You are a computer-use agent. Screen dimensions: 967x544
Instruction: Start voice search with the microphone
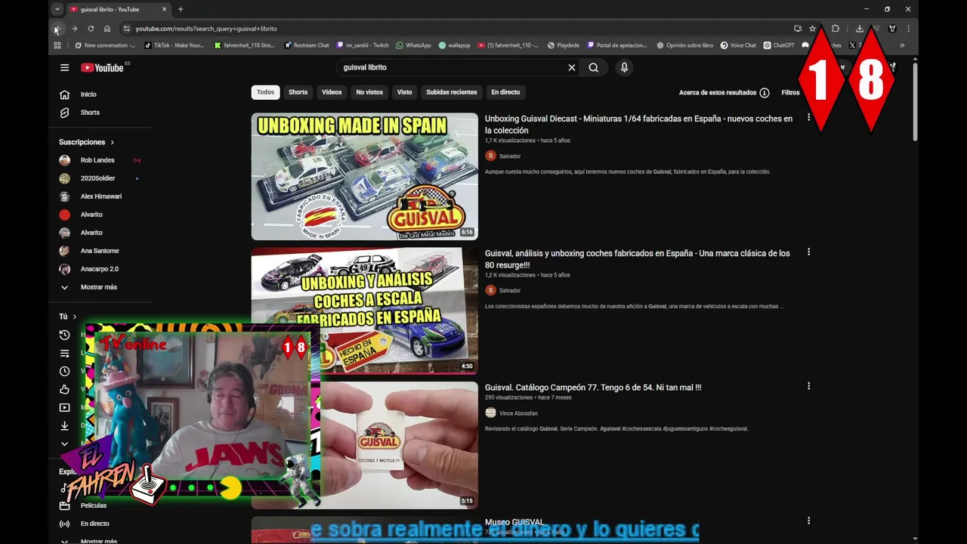click(624, 67)
